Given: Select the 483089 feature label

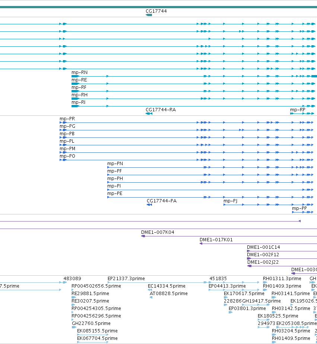Looking at the screenshot, I should coord(72,278).
